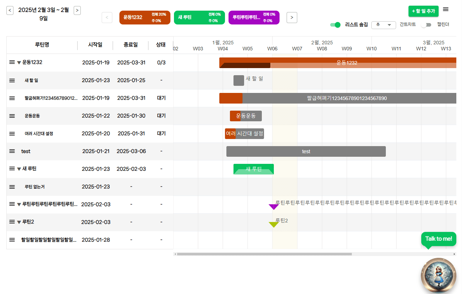Click the handle icon beside 운동운동
The width and height of the screenshot is (462, 294).
tap(12, 116)
